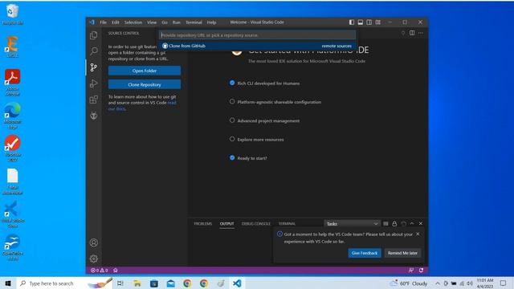The height and width of the screenshot is (289, 514).
Task: Open the Run and Debug view
Action: tap(94, 83)
